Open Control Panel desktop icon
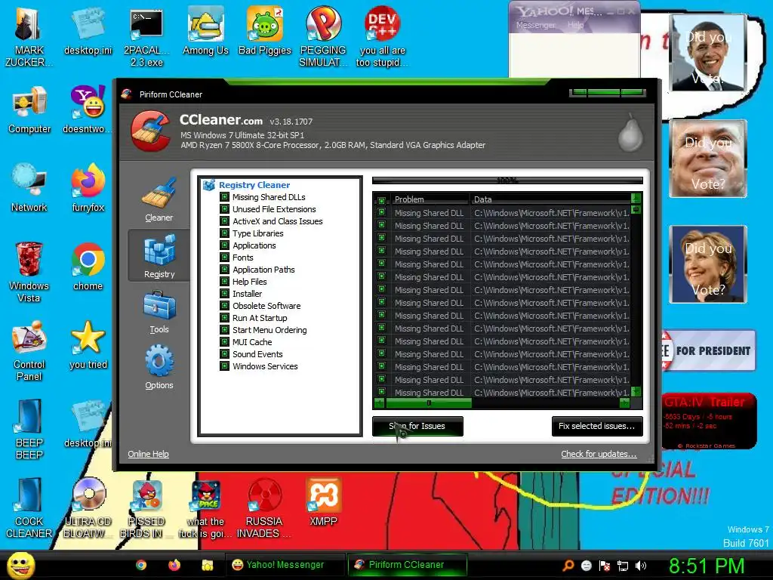Image resolution: width=773 pixels, height=580 pixels. (x=29, y=351)
